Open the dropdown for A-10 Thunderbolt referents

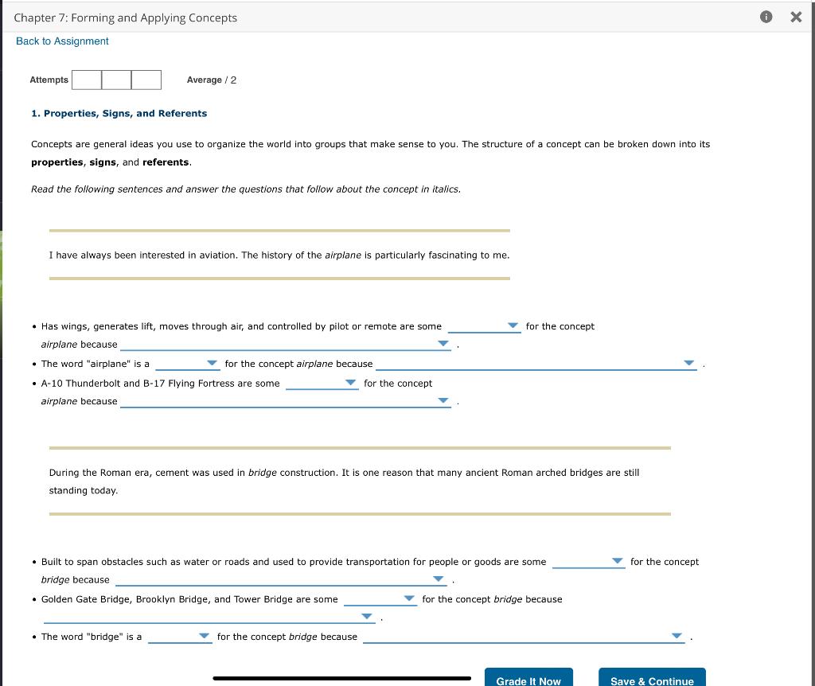351,382
